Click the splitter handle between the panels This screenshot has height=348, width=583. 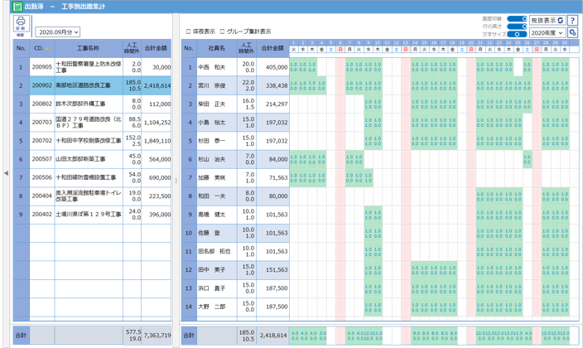pyautogui.click(x=176, y=180)
